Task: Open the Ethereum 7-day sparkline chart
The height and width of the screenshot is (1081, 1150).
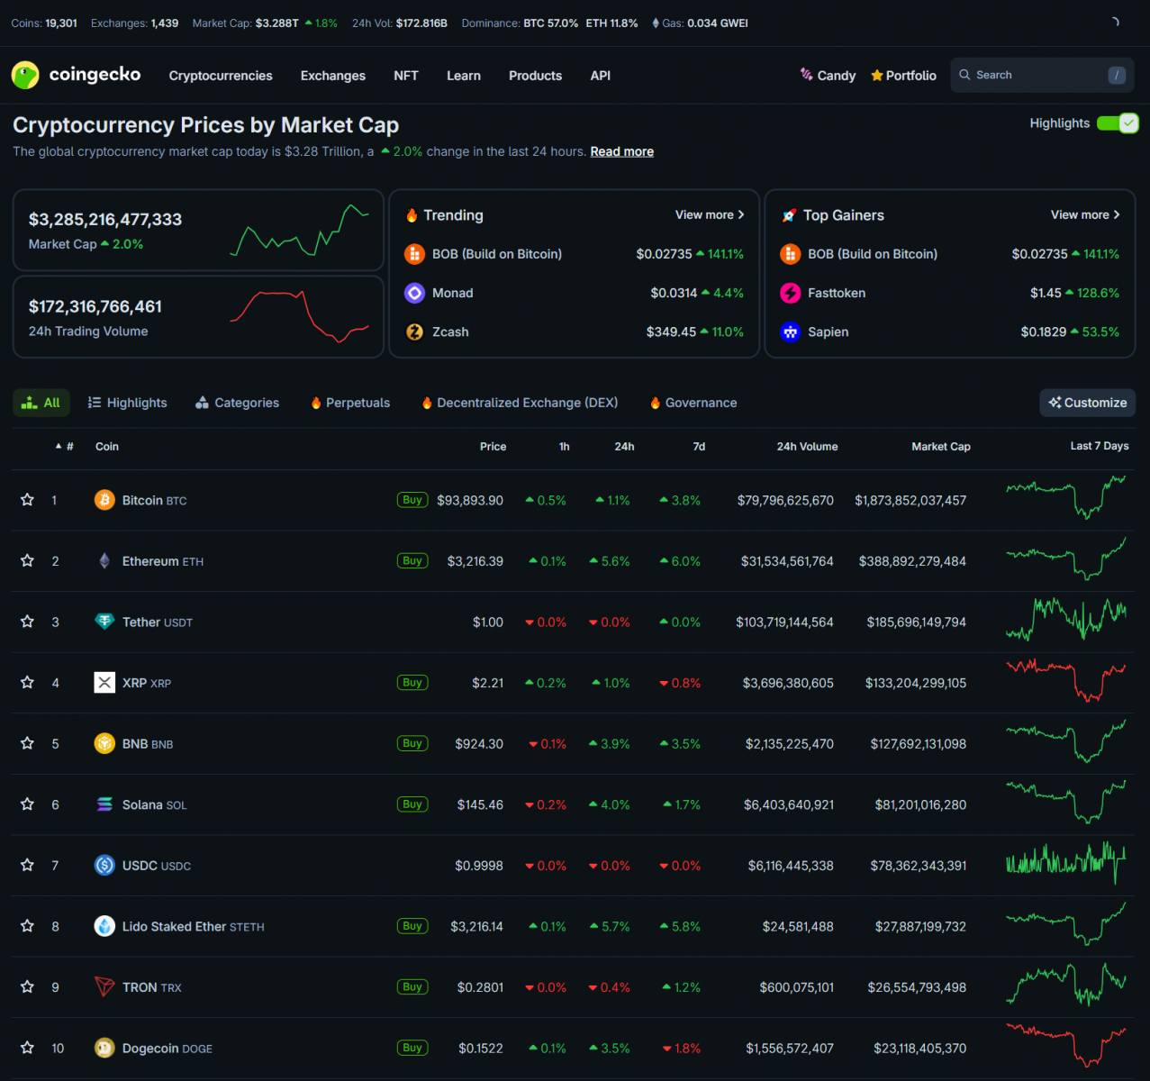Action: coord(1066,559)
